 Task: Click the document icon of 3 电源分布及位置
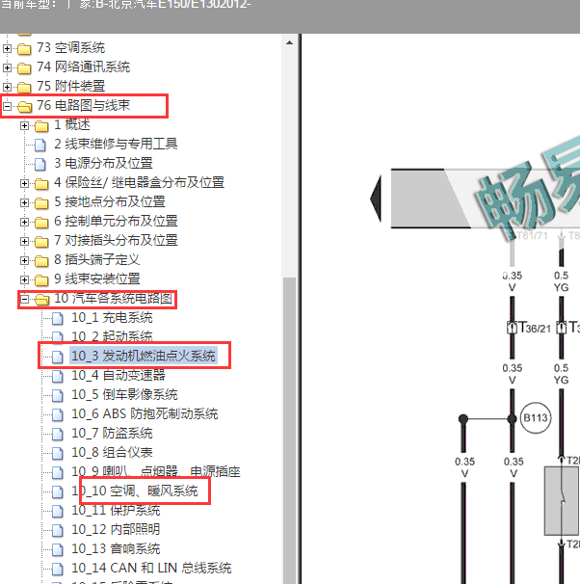pyautogui.click(x=40, y=164)
